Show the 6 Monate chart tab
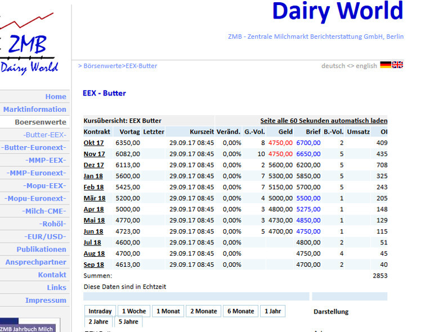 [240, 311]
